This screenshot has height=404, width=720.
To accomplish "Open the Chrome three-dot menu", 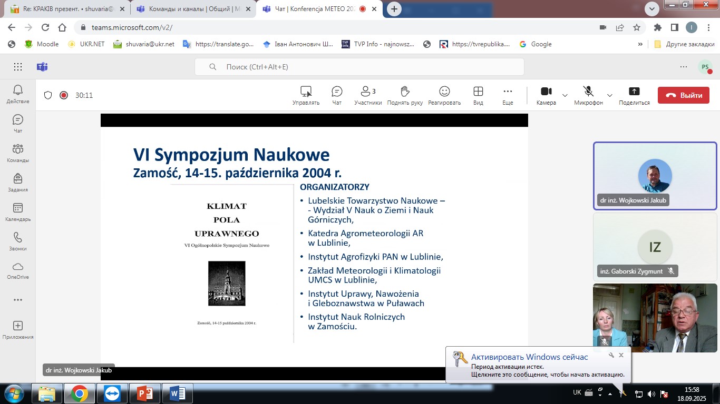I will pyautogui.click(x=708, y=28).
